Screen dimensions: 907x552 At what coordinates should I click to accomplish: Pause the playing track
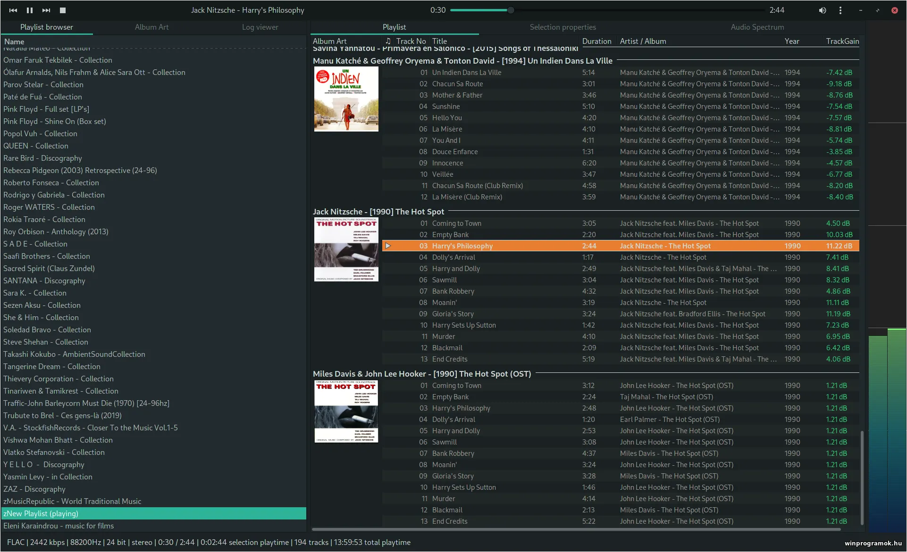(30, 10)
